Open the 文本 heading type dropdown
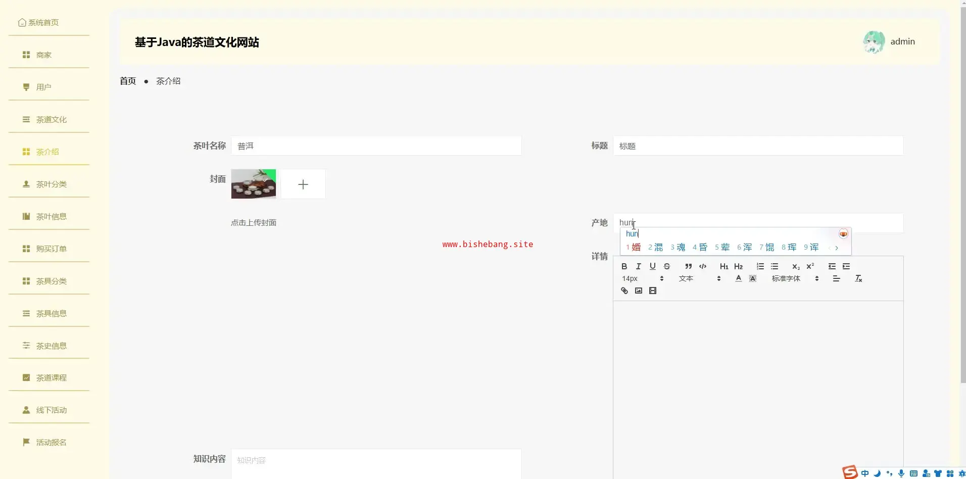Screen dimensions: 966x479 point(699,278)
